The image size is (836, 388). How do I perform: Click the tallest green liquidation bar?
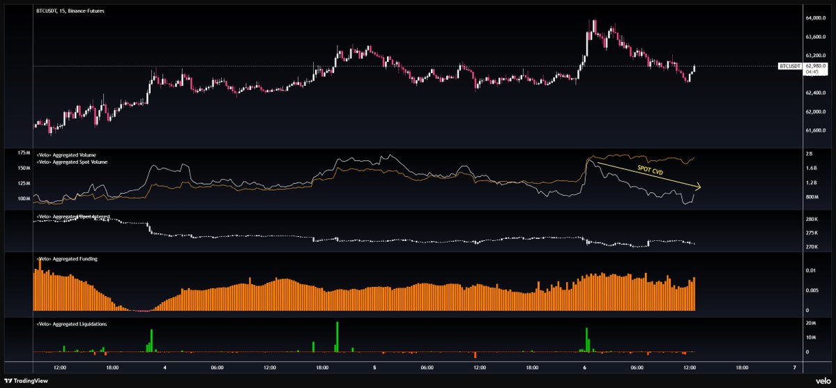(x=337, y=336)
